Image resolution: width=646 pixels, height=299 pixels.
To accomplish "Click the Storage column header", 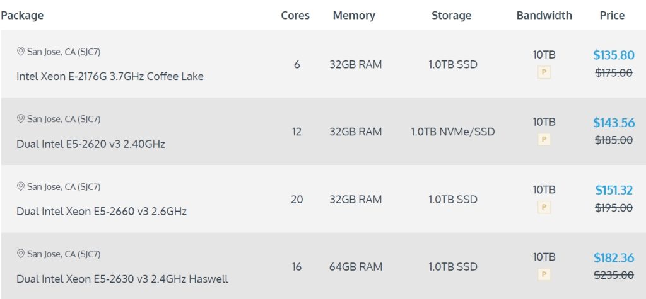I will click(x=451, y=16).
